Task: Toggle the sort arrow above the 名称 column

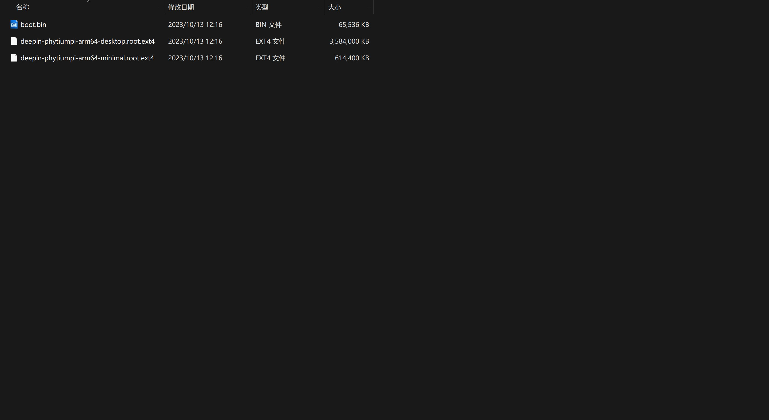Action: pyautogui.click(x=89, y=1)
